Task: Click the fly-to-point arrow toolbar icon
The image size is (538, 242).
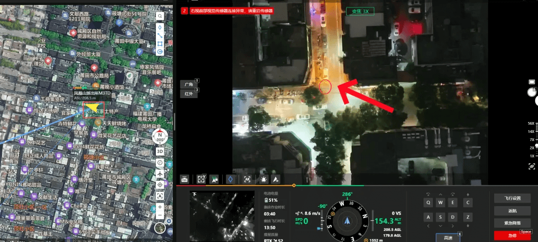Action: (275, 179)
